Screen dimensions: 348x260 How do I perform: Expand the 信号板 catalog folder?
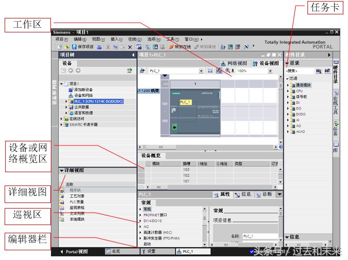pyautogui.click(x=288, y=97)
